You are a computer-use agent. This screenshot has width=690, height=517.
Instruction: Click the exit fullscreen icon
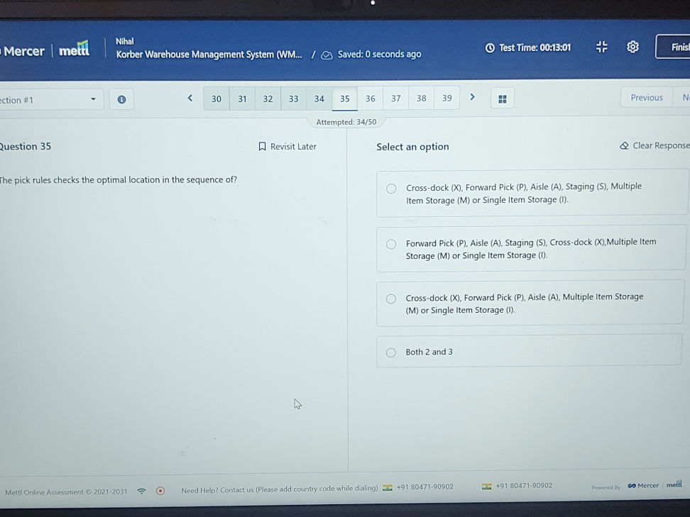601,47
